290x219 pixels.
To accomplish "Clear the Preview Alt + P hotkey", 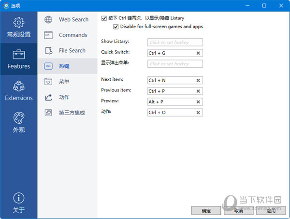I will click(198, 102).
